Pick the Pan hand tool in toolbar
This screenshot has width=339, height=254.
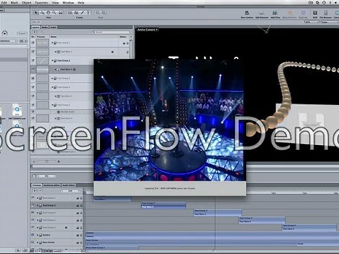click(48, 13)
